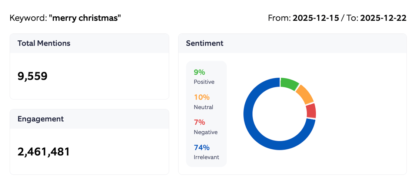
Task: Select the Irrelevant legend label
Action: click(206, 157)
